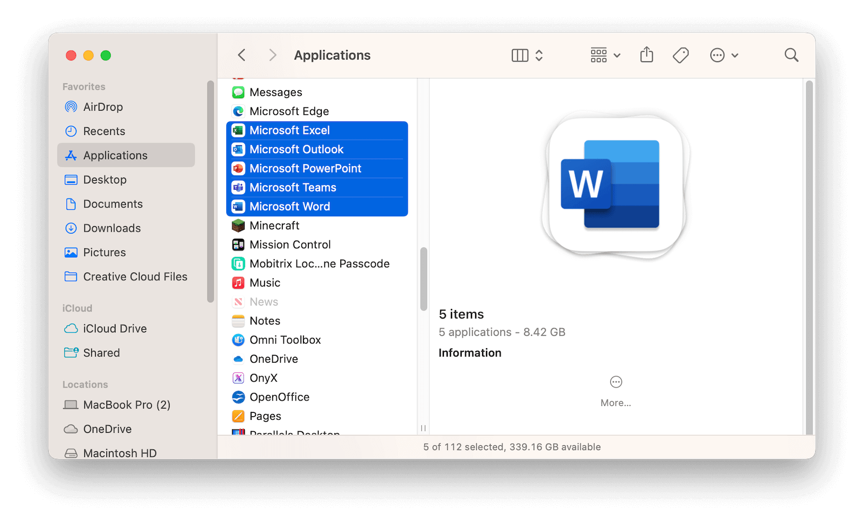Click the Mission Control name text
This screenshot has height=523, width=864.
coord(290,244)
